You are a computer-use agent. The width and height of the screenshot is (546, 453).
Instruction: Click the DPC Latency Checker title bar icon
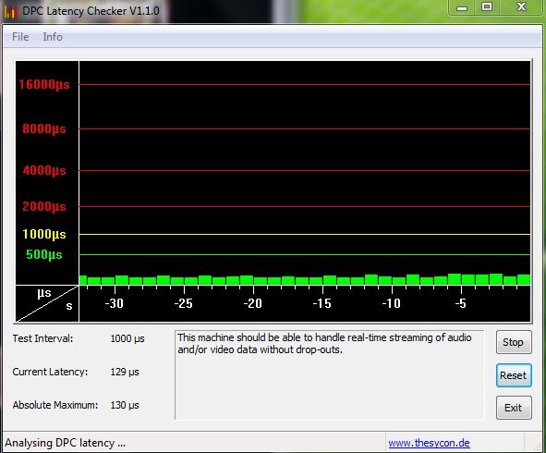(x=10, y=11)
